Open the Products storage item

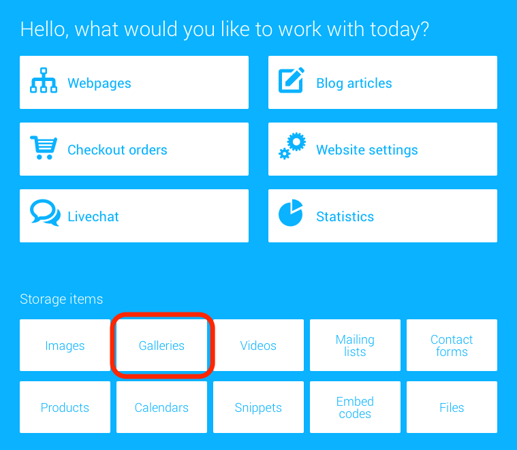pyautogui.click(x=65, y=407)
